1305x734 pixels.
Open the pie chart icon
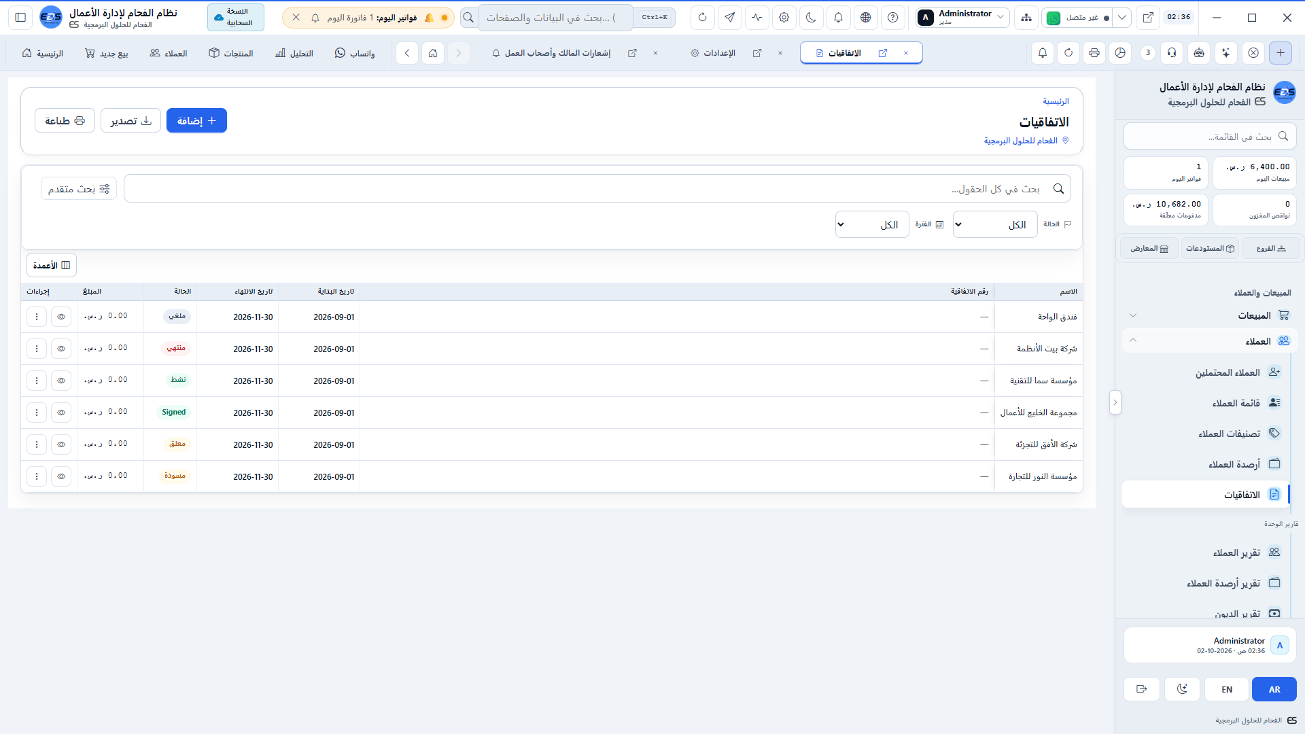(x=1121, y=53)
